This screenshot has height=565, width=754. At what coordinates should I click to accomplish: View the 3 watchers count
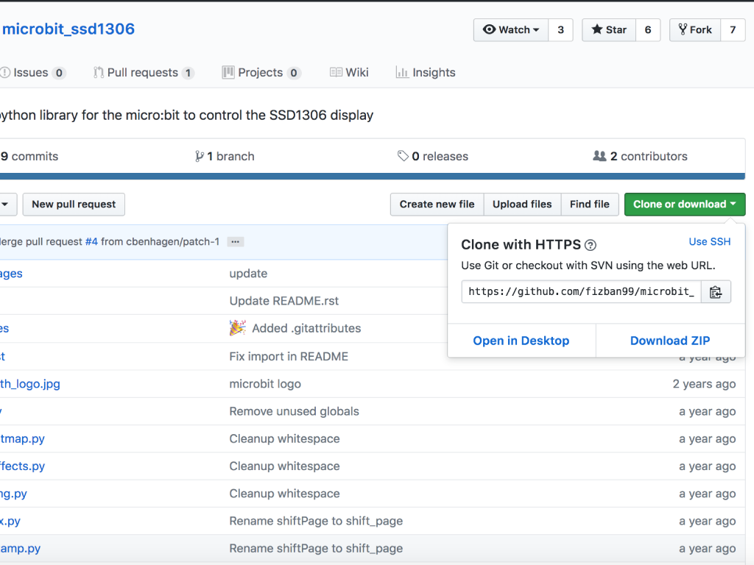click(560, 29)
